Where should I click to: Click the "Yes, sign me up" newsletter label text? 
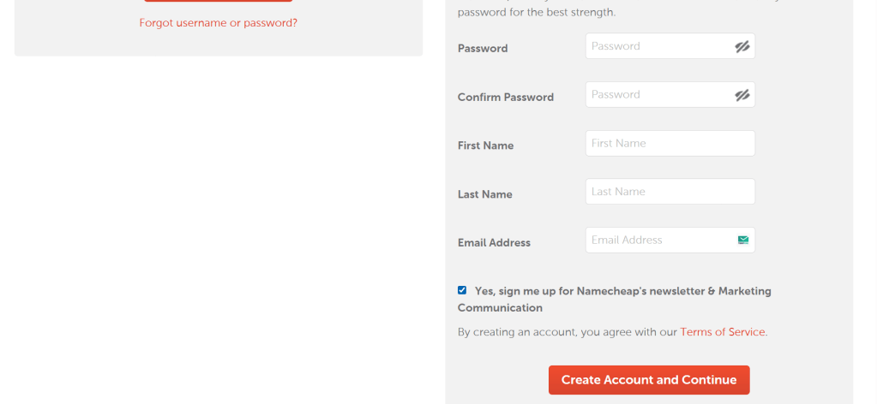[622, 291]
